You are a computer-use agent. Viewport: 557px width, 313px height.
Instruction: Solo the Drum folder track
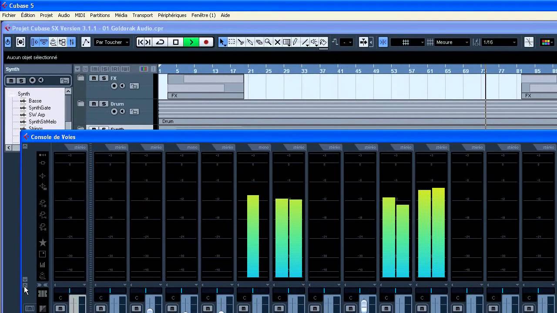click(x=104, y=104)
